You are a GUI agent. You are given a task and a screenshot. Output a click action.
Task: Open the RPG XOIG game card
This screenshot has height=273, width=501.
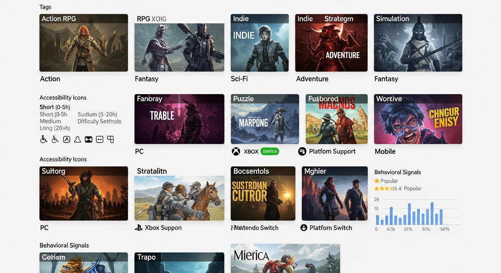click(179, 43)
